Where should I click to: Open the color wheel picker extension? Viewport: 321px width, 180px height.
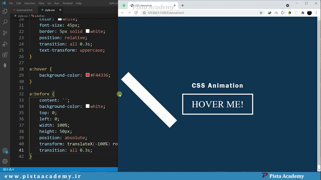coord(289,13)
